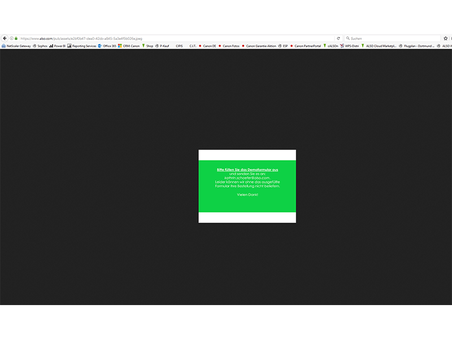Viewport: 452px width, 339px height.
Task: Click the also.com URL address field
Action: coord(169,38)
